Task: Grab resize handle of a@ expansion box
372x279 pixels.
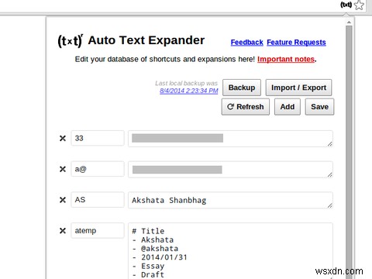Action: click(330, 174)
